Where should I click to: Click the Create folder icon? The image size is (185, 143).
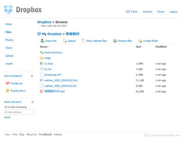[x=140, y=41]
